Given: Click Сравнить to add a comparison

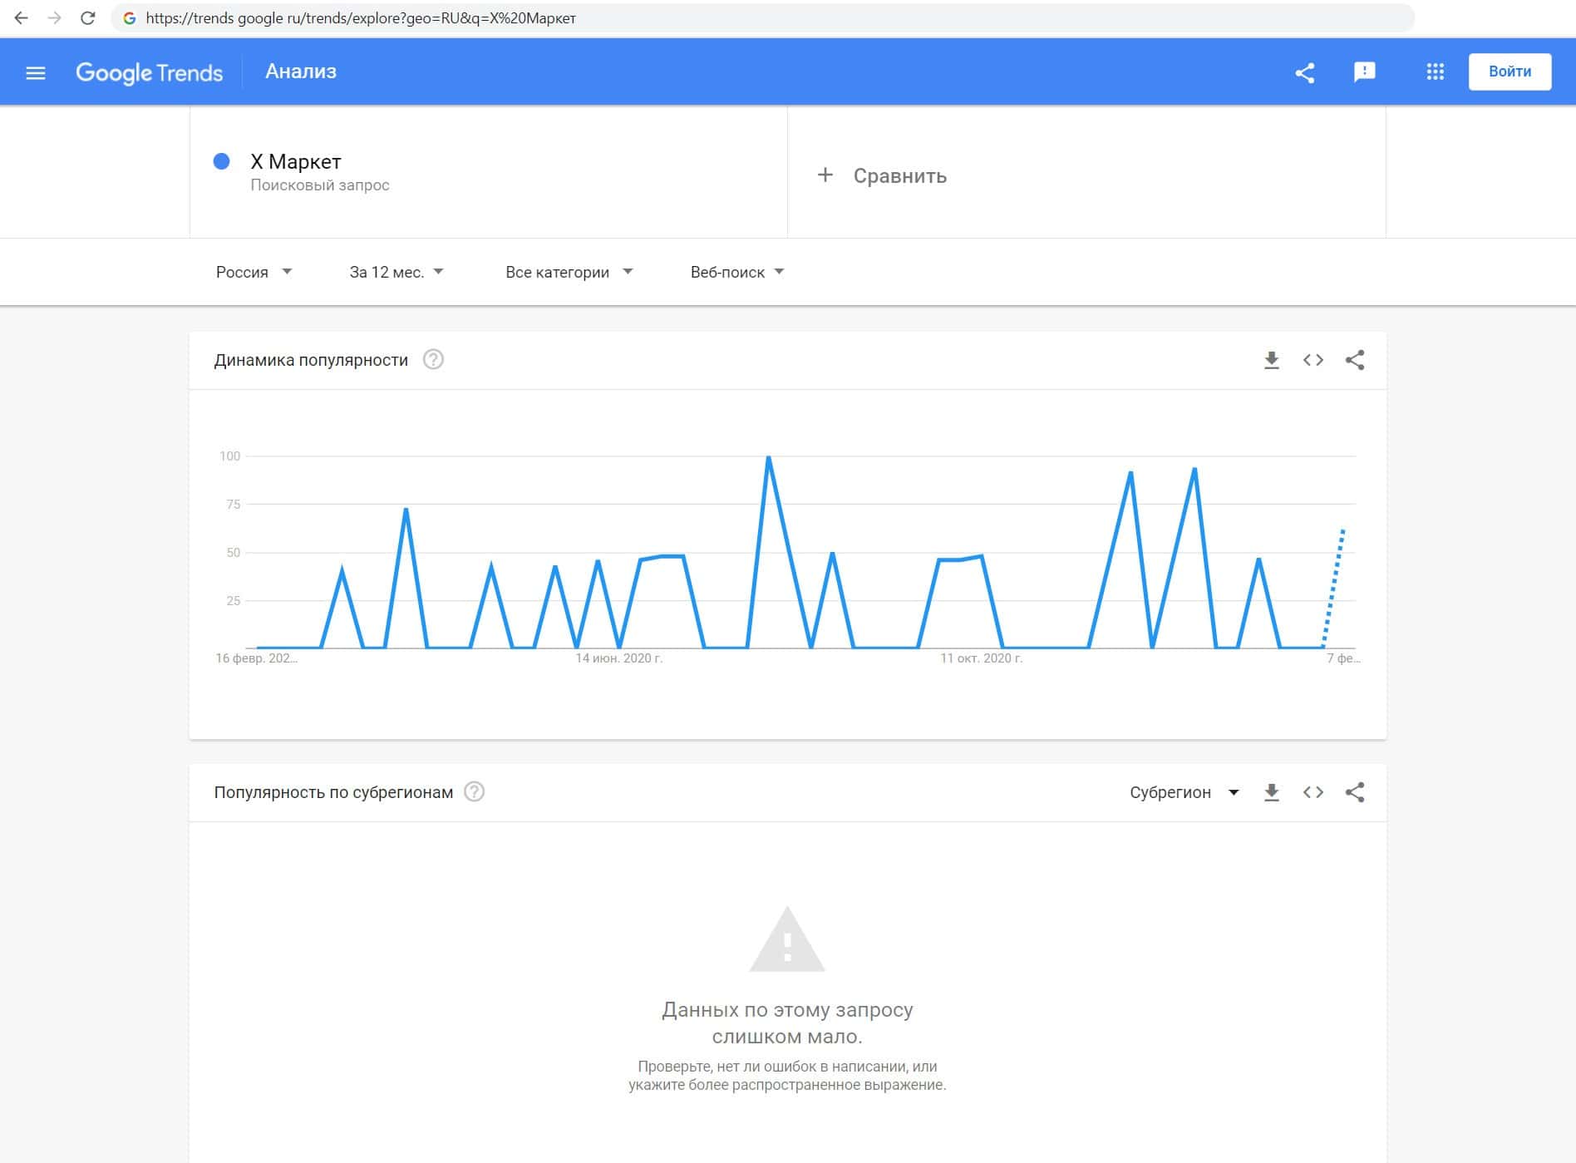Looking at the screenshot, I should pyautogui.click(x=883, y=175).
